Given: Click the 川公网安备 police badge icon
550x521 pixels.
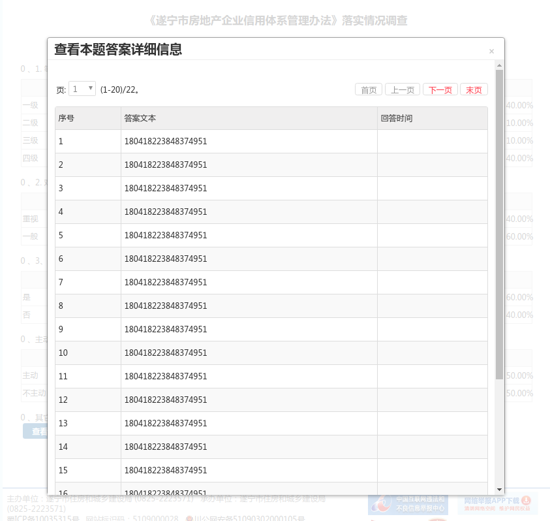Looking at the screenshot, I should (189, 519).
